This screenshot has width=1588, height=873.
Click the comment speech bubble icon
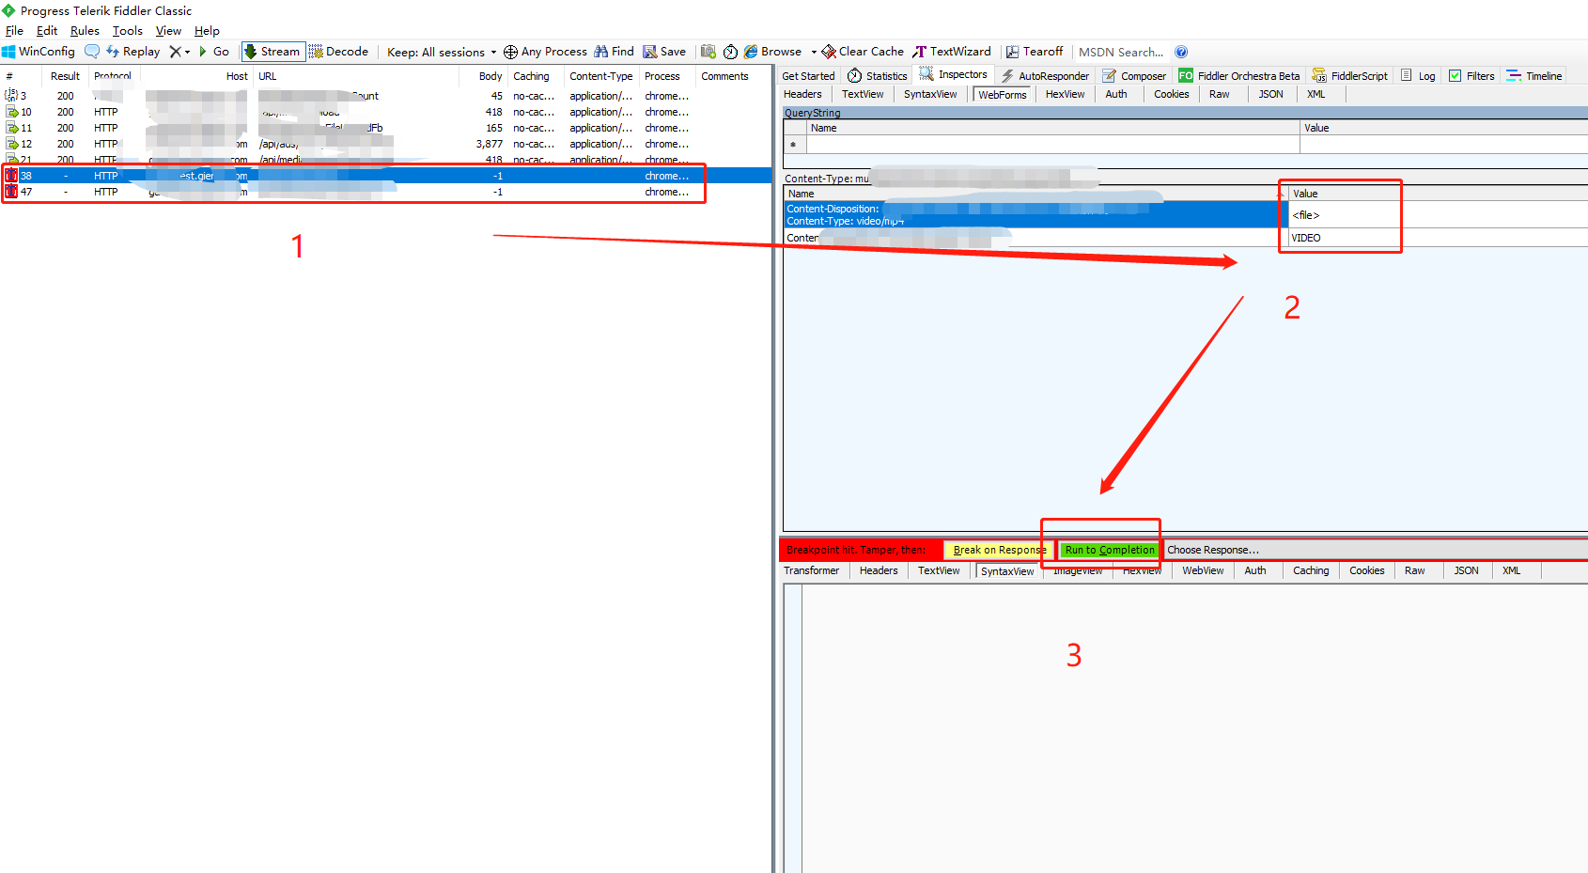click(92, 52)
